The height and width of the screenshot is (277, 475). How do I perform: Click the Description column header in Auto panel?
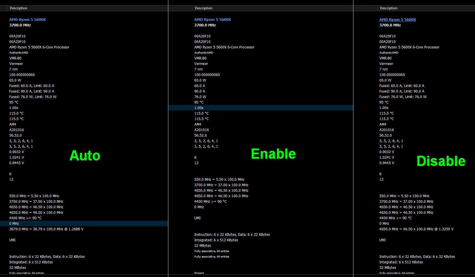pos(19,8)
